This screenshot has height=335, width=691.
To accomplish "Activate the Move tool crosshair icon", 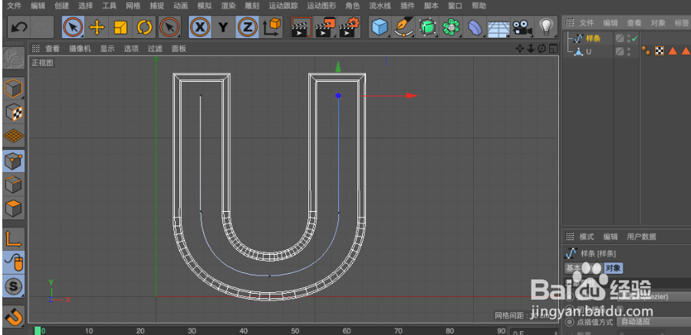I will coord(97,28).
